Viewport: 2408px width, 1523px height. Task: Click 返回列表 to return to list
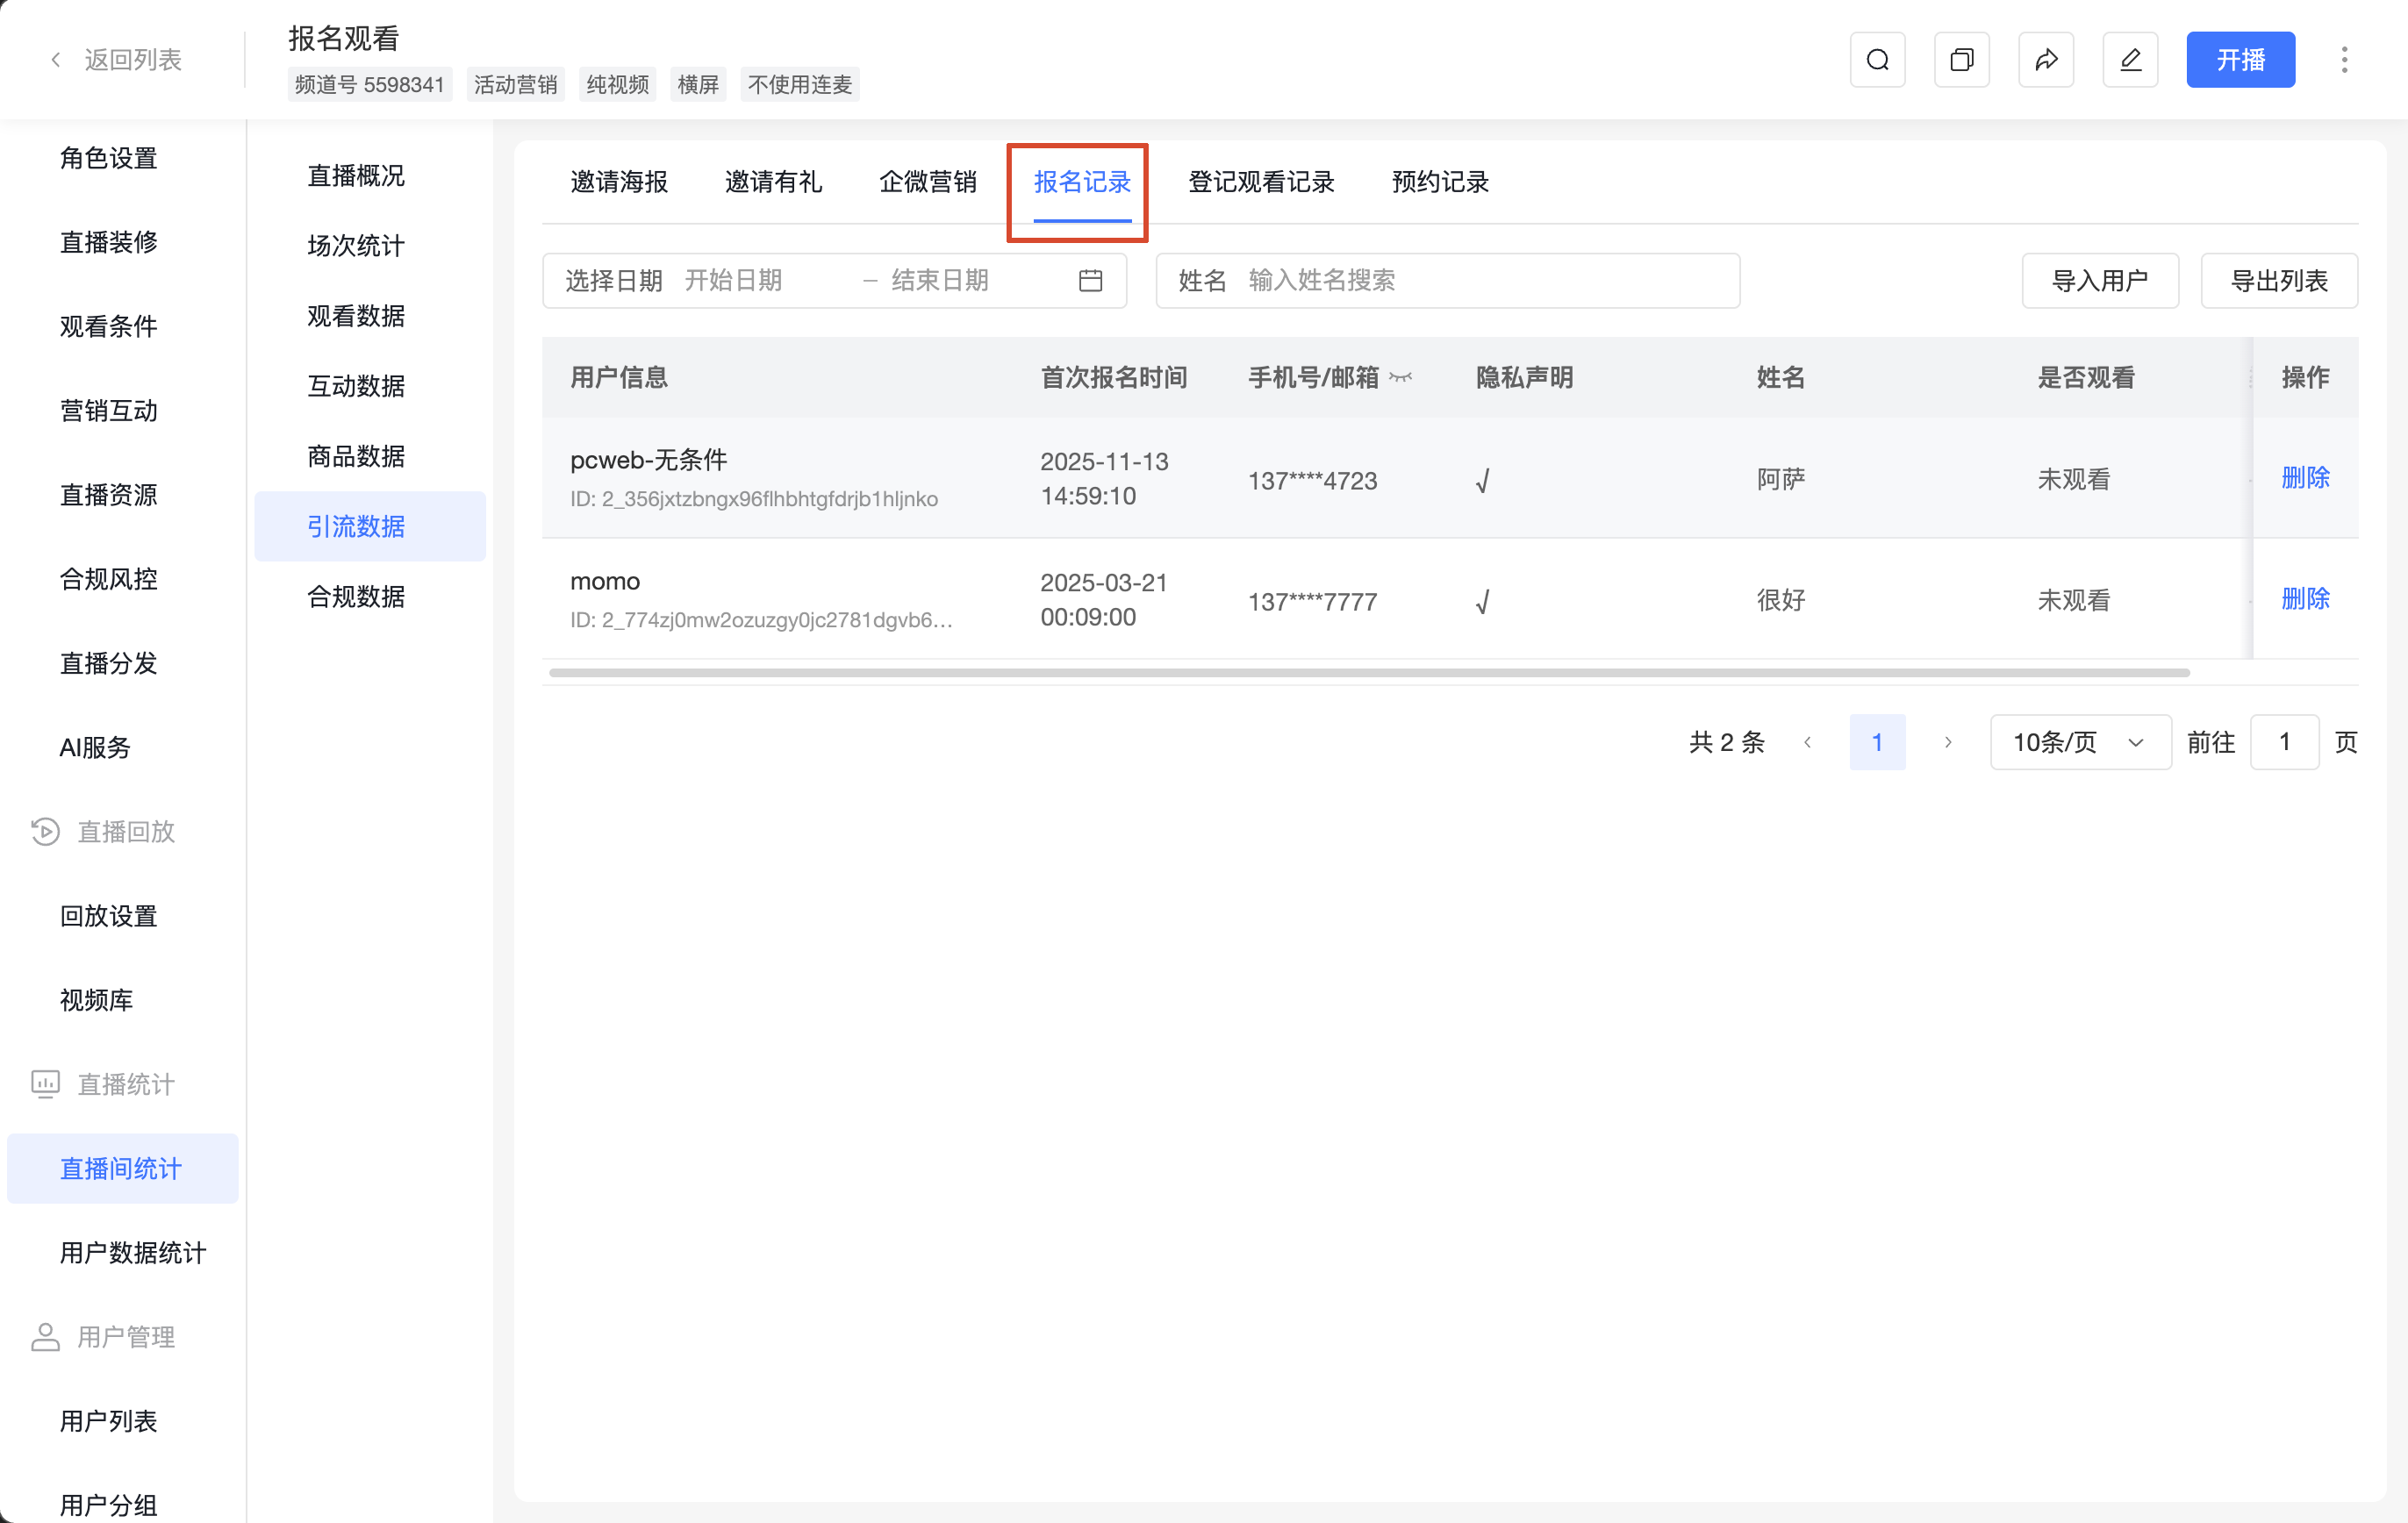coord(133,60)
